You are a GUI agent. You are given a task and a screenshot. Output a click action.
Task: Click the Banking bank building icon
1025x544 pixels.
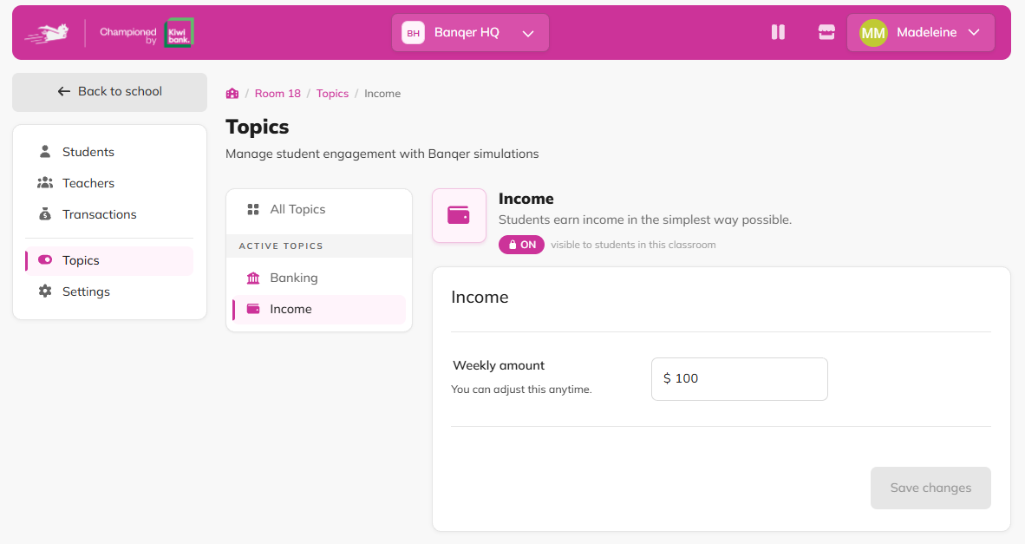tap(253, 278)
